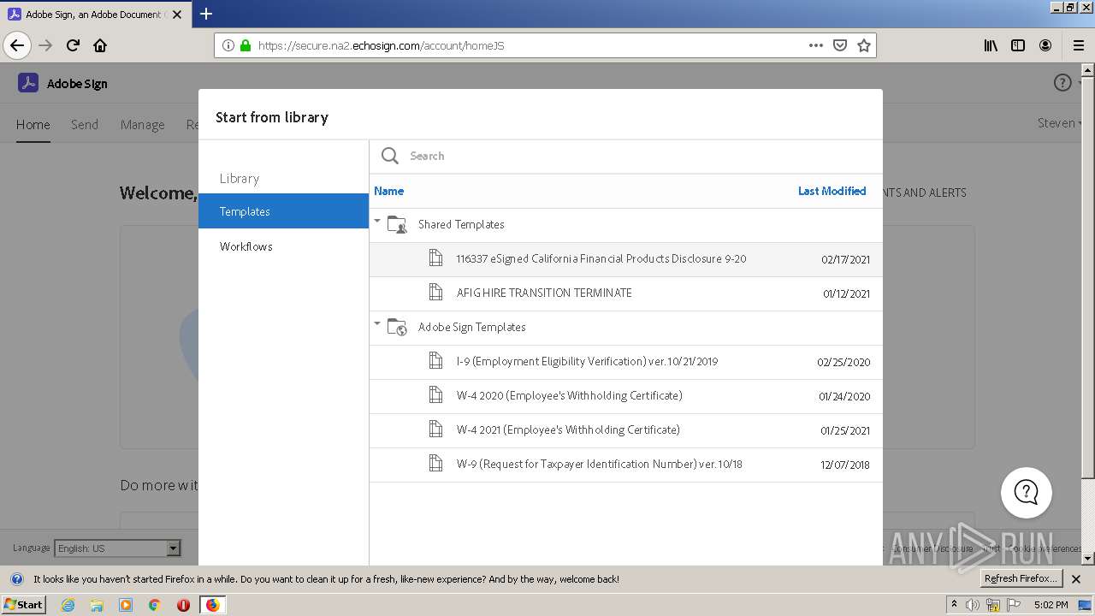The image size is (1095, 616).
Task: Go back with Firefox back arrow
Action: (17, 45)
